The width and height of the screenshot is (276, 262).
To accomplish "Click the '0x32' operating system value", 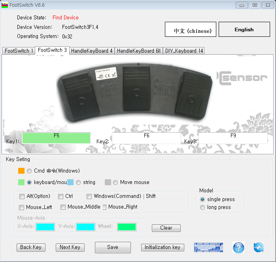I will pos(67,36).
